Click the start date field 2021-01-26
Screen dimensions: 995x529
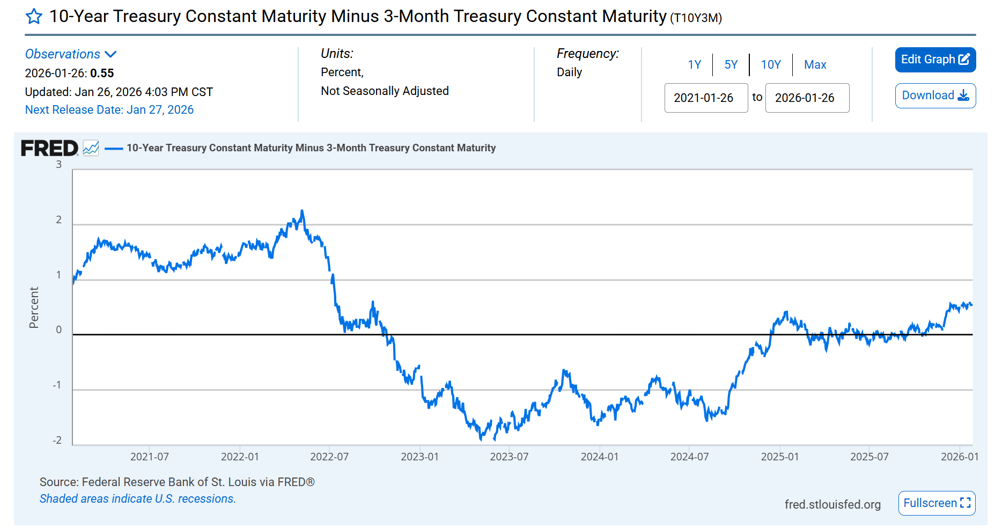706,98
